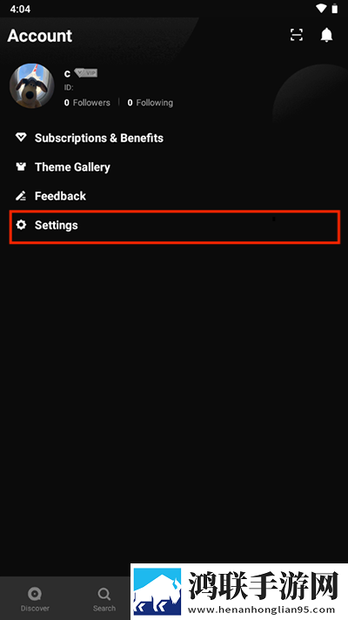This screenshot has width=348, height=620.
Task: Switch to the Discover tab
Action: click(35, 598)
